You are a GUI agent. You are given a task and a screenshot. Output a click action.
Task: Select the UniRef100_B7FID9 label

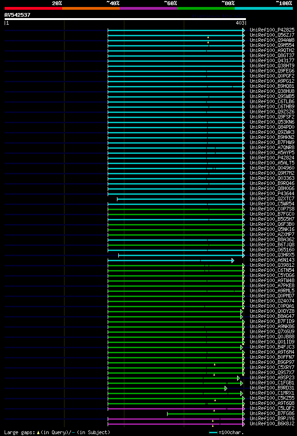click(x=272, y=322)
